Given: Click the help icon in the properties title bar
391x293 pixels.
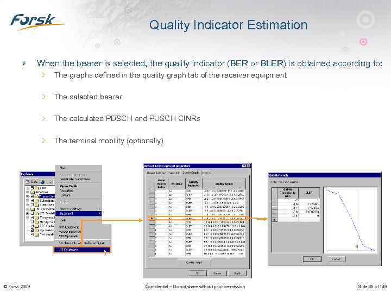Looking at the screenshot, I should click(244, 166).
